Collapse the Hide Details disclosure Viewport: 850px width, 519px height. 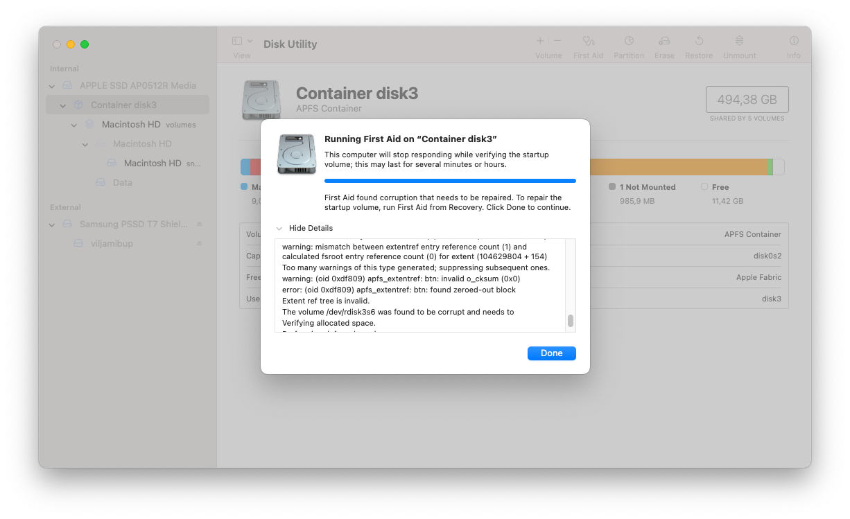(x=279, y=228)
